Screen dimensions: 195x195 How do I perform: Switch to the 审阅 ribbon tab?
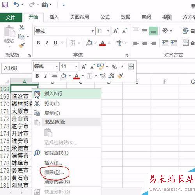pos(146,17)
